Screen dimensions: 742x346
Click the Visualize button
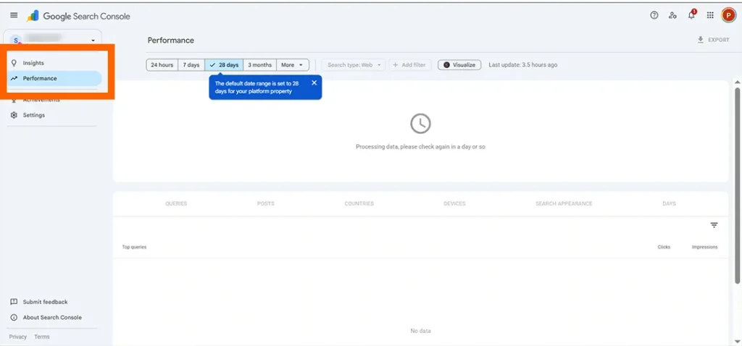pos(459,64)
